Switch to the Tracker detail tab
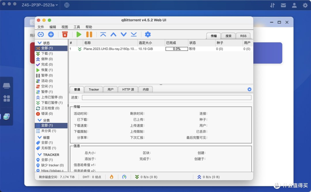 coord(93,89)
